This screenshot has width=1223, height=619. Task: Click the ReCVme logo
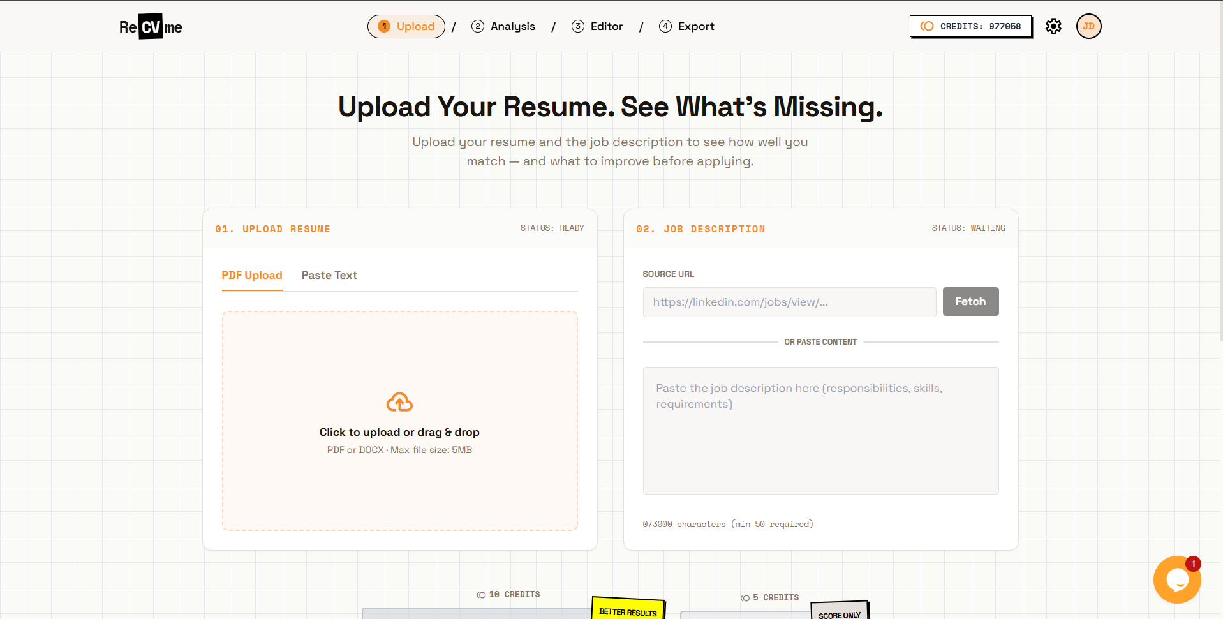pyautogui.click(x=151, y=27)
